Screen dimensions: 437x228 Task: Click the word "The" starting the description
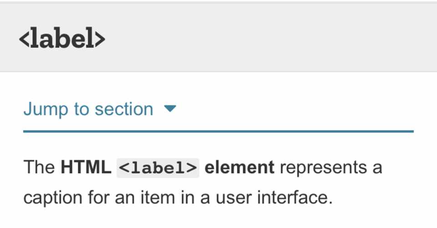[x=39, y=168]
